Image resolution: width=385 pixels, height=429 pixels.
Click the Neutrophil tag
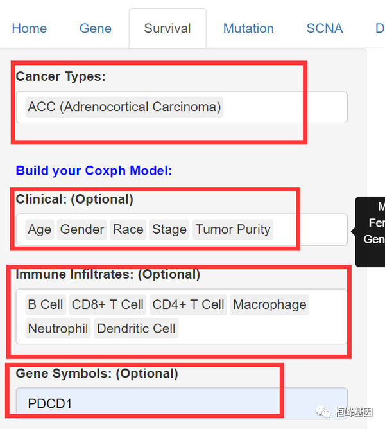pos(58,329)
